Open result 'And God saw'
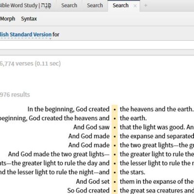The width and height of the screenshot is (194, 194). (x=91, y=127)
